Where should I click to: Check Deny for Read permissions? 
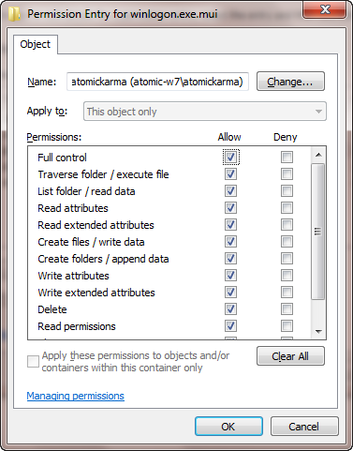click(x=287, y=325)
